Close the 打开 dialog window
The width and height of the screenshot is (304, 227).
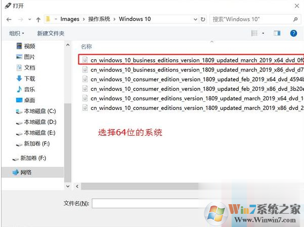point(296,6)
